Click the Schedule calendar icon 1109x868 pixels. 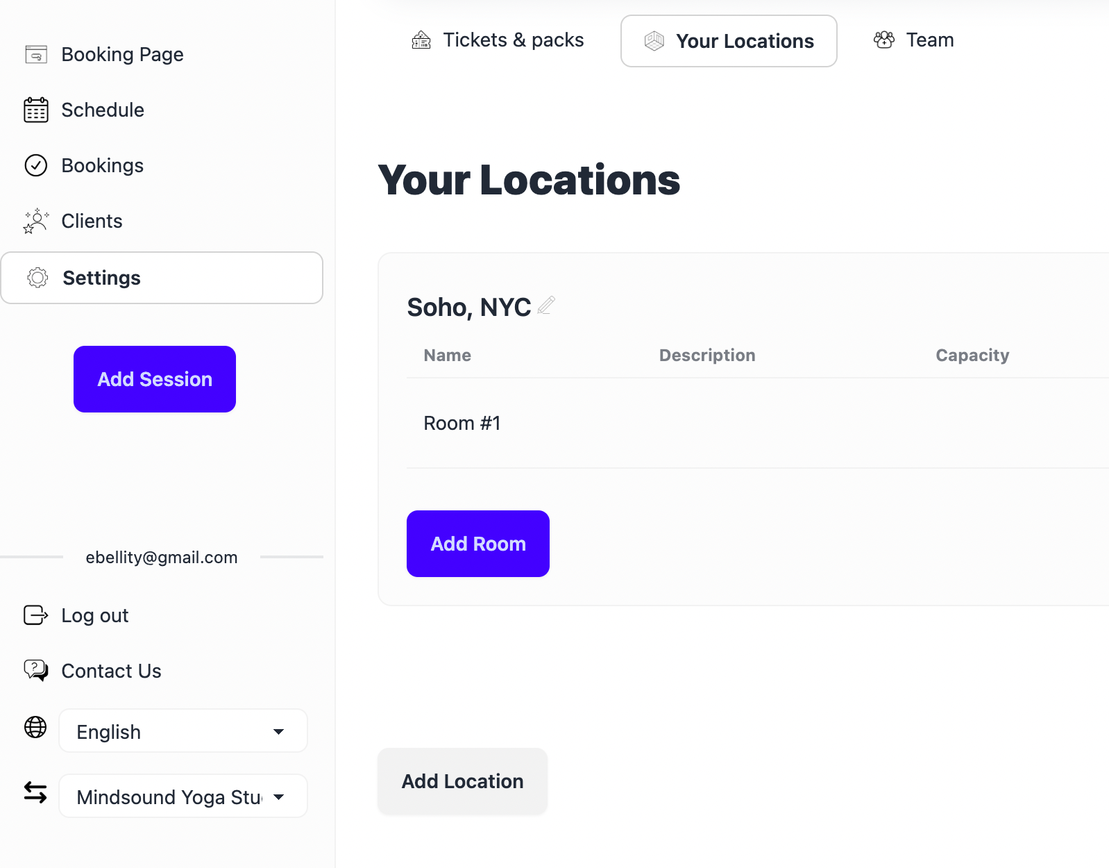(36, 110)
